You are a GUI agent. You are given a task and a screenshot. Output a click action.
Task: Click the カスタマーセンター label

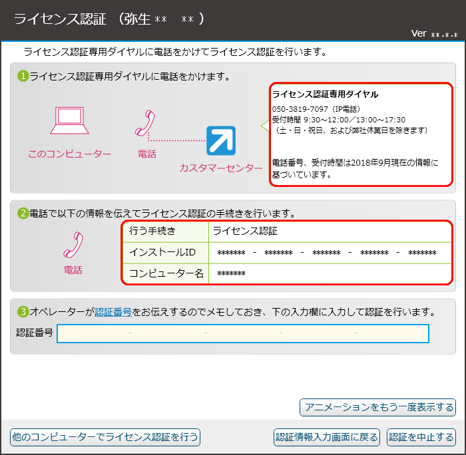(x=220, y=168)
